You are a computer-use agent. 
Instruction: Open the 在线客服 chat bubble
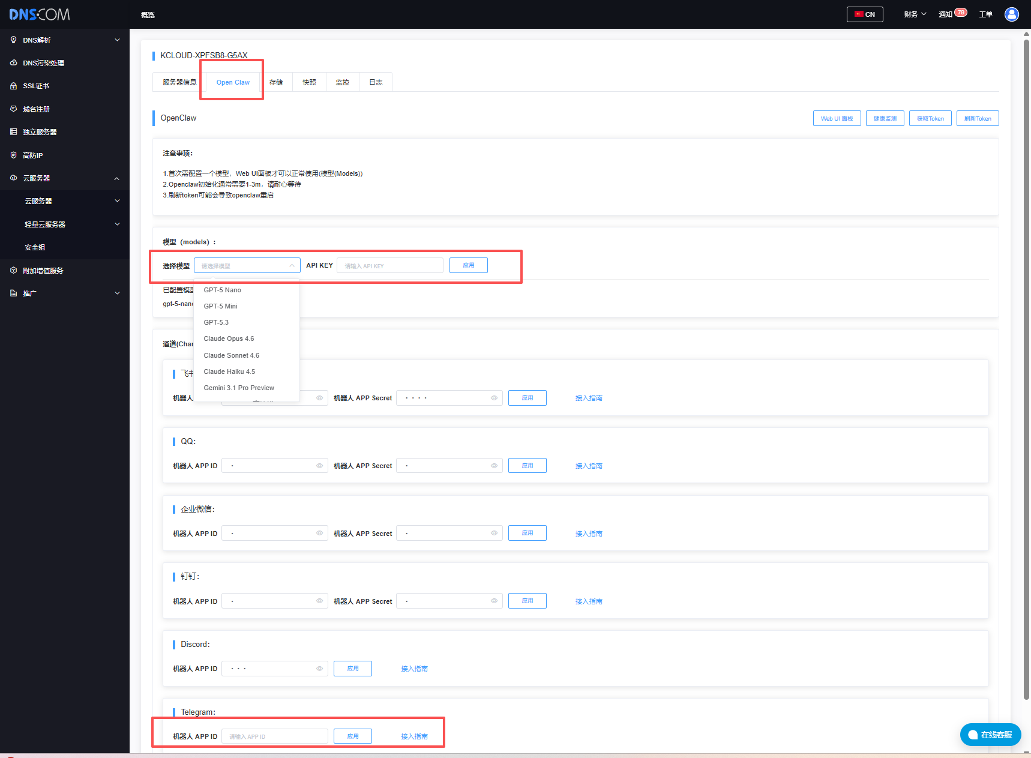pos(990,735)
